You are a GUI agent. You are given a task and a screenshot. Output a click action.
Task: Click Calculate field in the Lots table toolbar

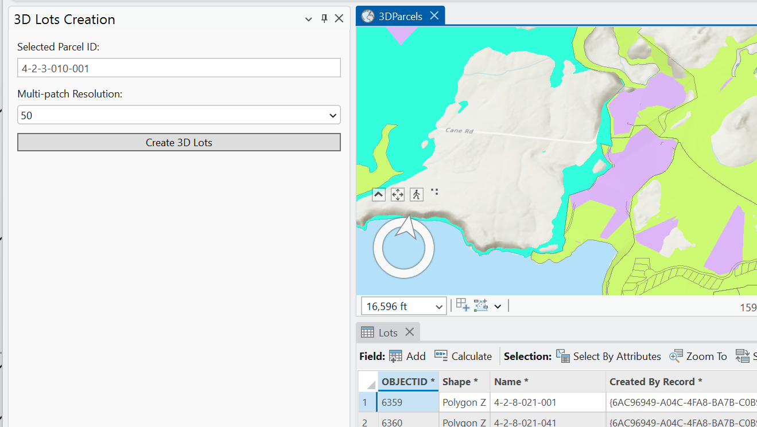point(463,356)
